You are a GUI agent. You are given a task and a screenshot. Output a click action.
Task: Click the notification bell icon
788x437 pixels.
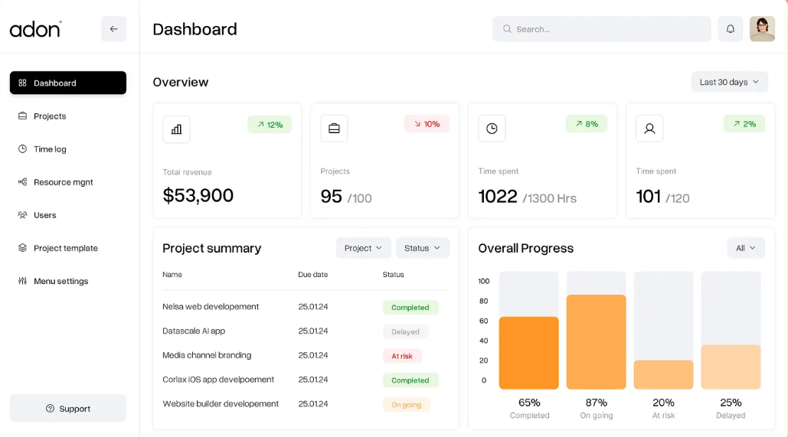click(x=730, y=29)
